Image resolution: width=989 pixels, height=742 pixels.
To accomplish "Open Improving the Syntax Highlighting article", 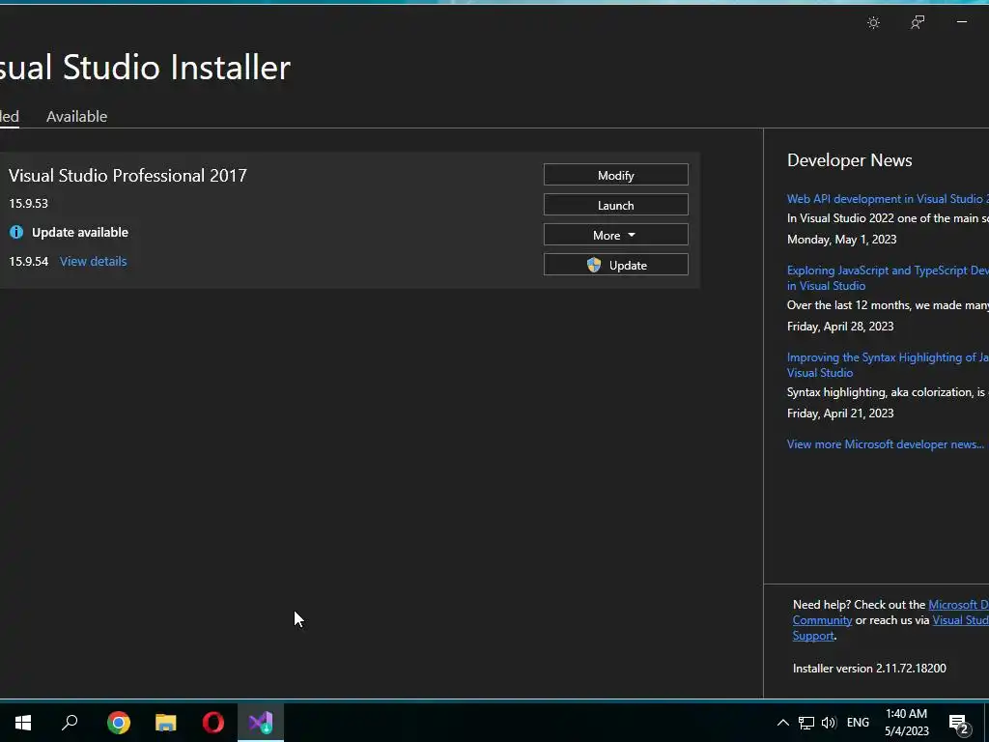I will tap(888, 364).
